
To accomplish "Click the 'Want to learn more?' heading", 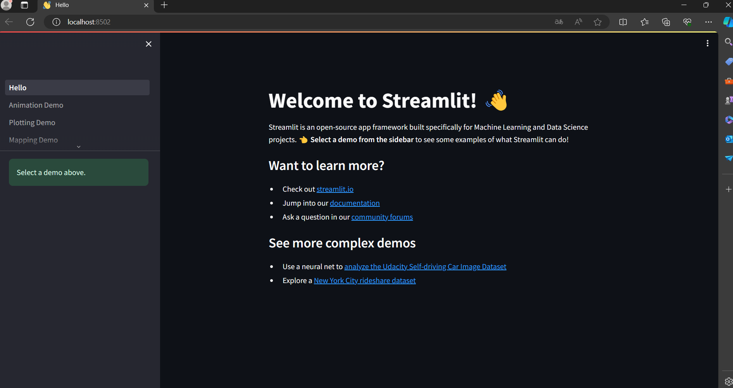I will [x=326, y=166].
